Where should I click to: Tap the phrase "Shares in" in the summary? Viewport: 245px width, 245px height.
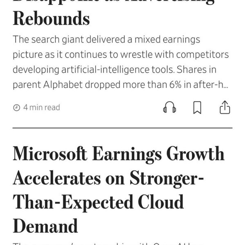(196, 69)
